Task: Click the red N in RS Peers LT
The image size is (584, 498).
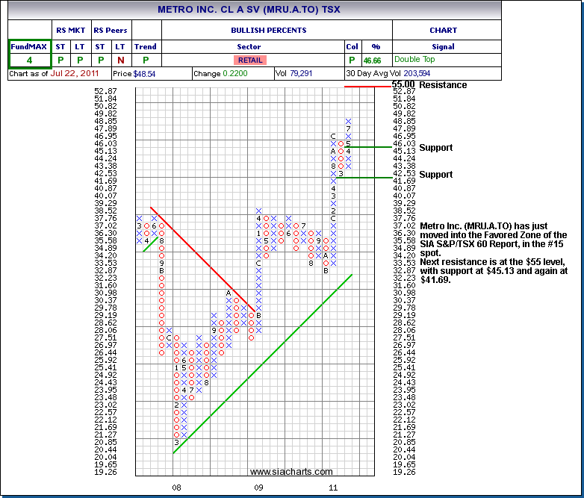Action: pyautogui.click(x=120, y=60)
